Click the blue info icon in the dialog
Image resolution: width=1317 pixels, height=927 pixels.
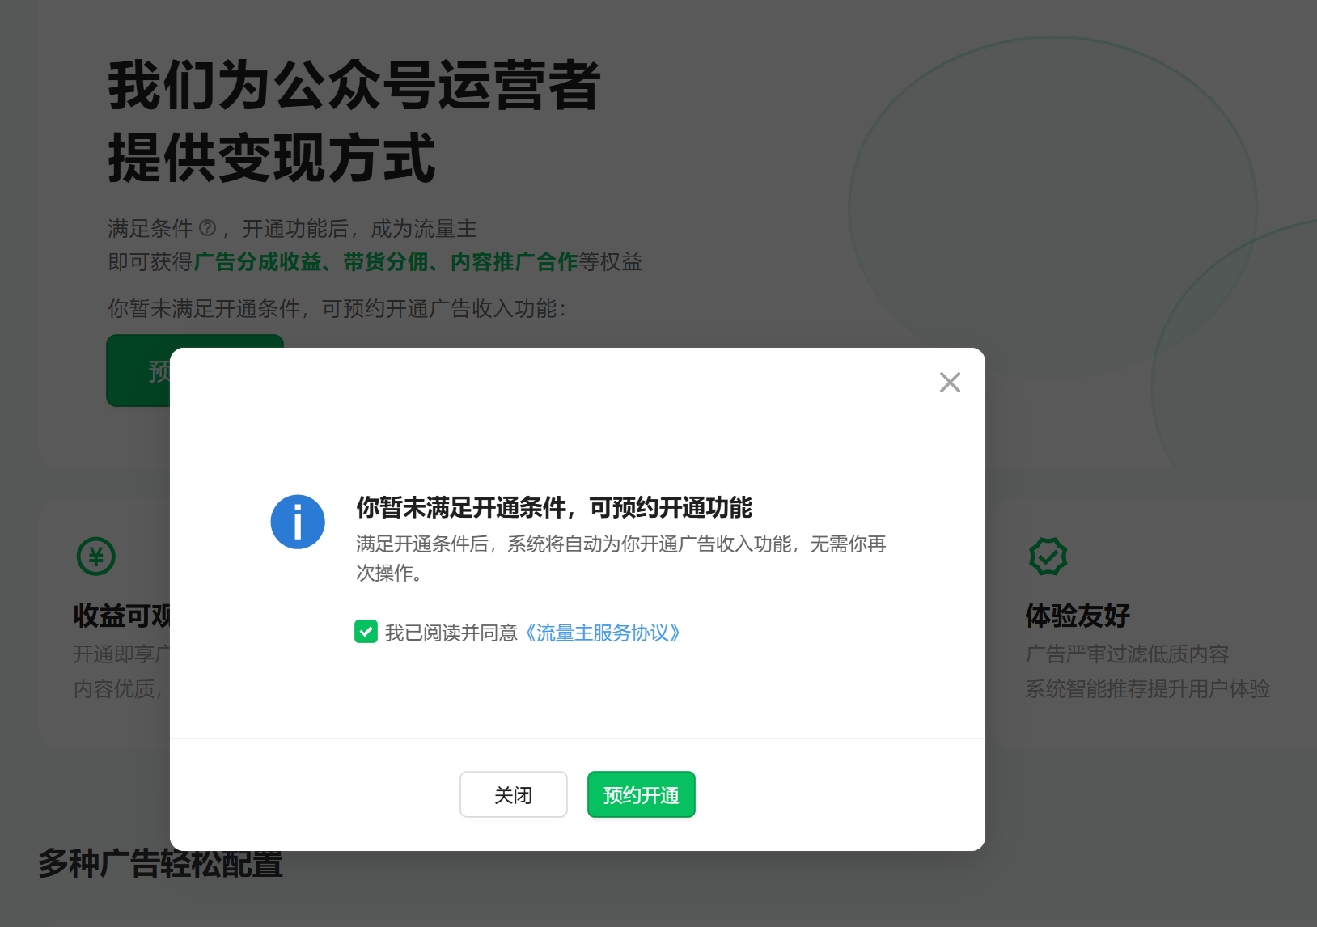298,522
